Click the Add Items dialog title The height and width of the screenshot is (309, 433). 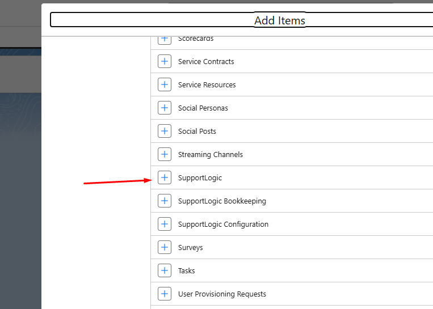pos(280,20)
